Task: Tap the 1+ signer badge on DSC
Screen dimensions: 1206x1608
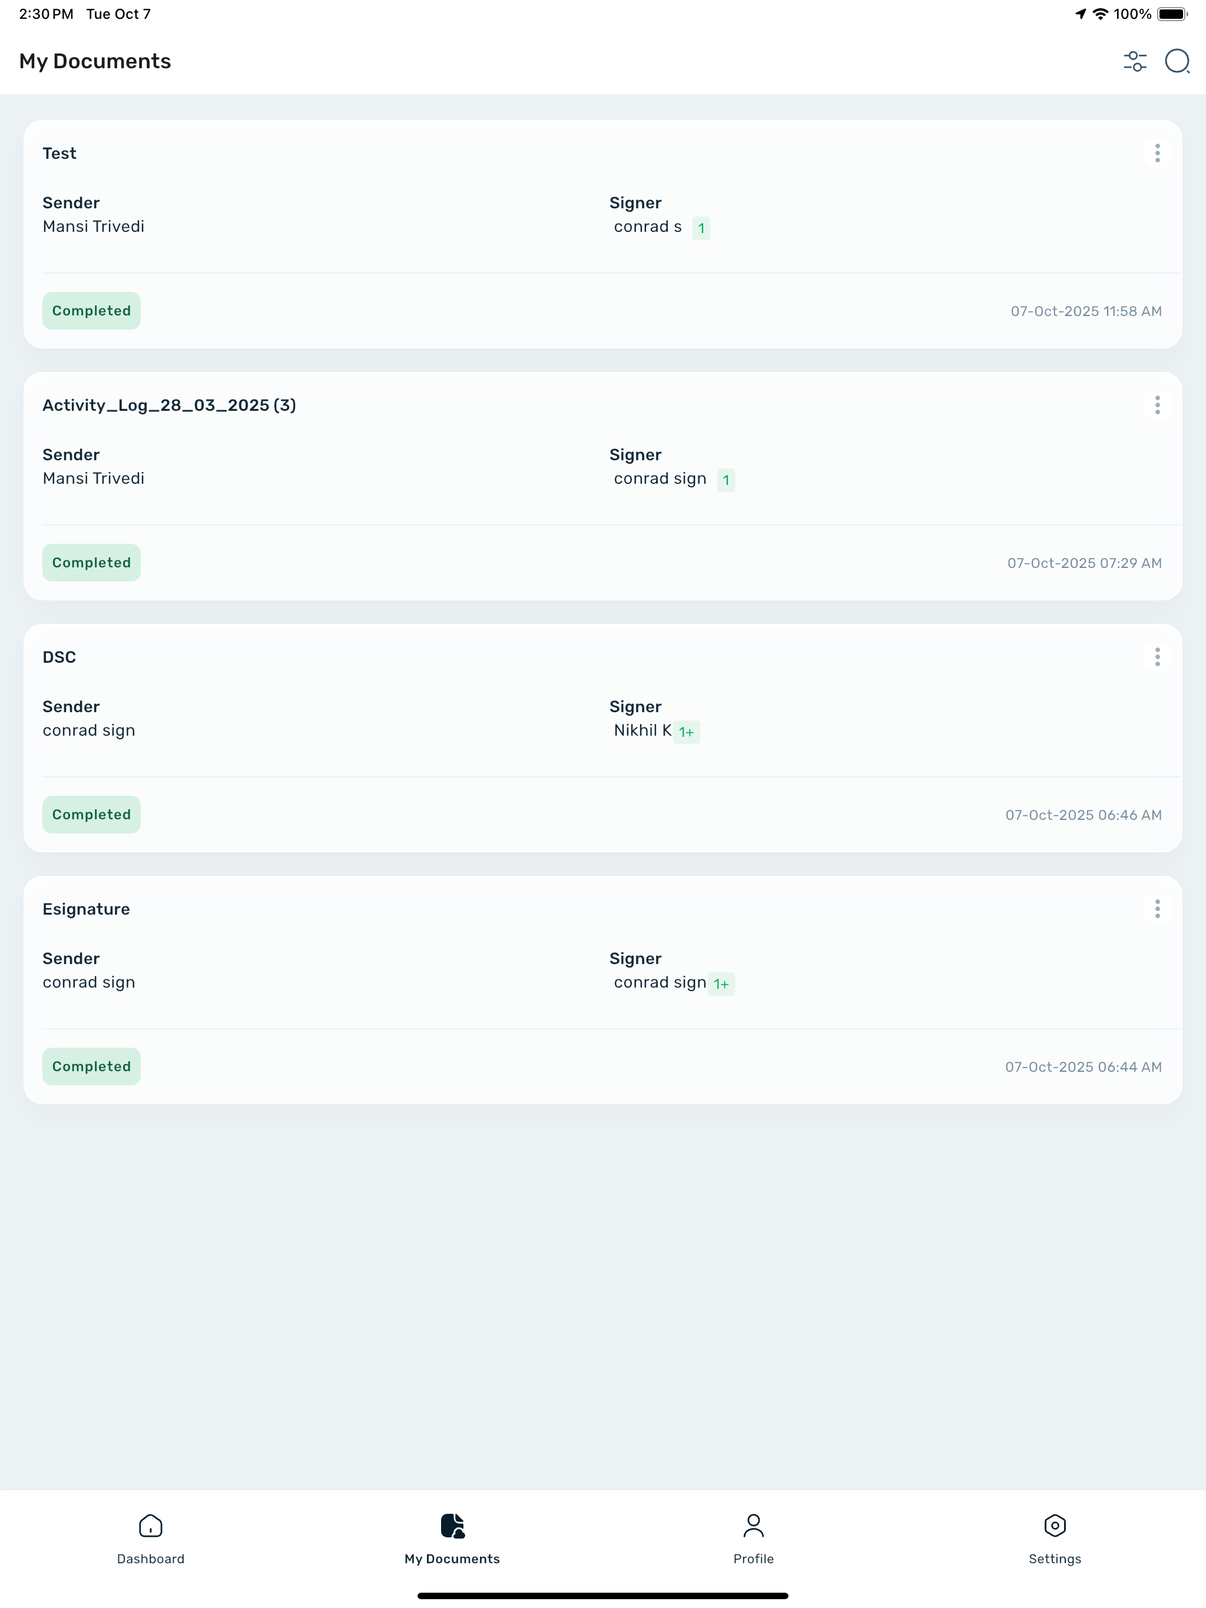Action: [687, 732]
